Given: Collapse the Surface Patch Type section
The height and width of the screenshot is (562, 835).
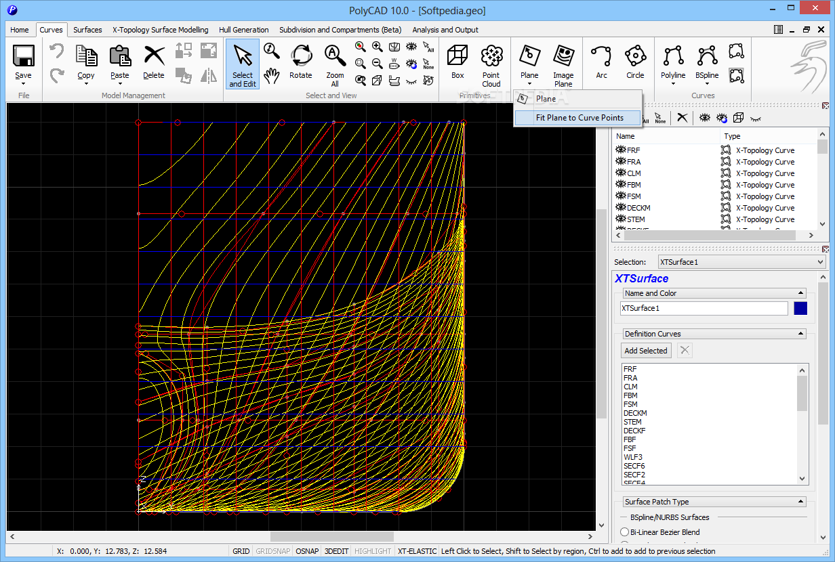Looking at the screenshot, I should [801, 502].
